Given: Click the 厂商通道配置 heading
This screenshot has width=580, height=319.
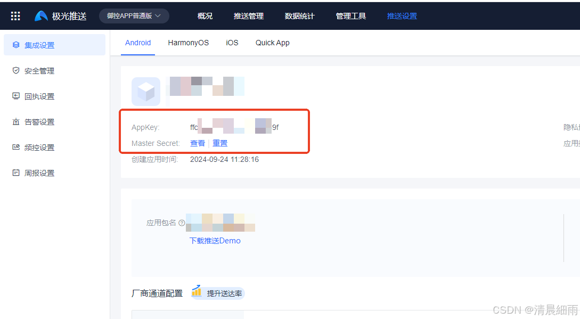Looking at the screenshot, I should (x=157, y=293).
